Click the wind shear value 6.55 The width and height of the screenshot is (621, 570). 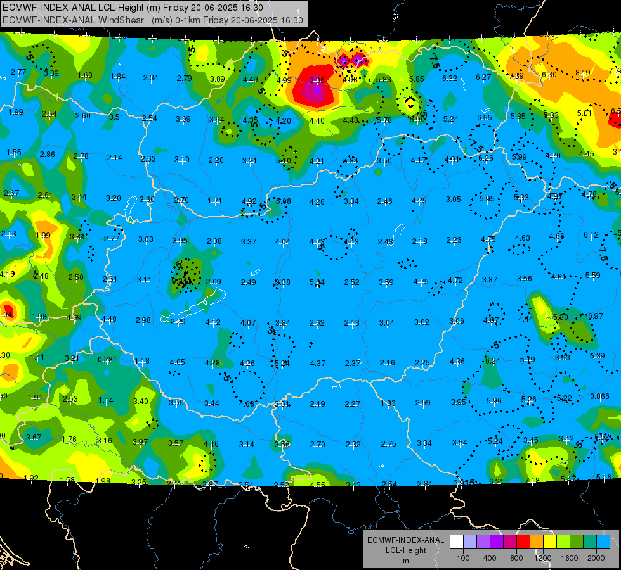(485, 117)
